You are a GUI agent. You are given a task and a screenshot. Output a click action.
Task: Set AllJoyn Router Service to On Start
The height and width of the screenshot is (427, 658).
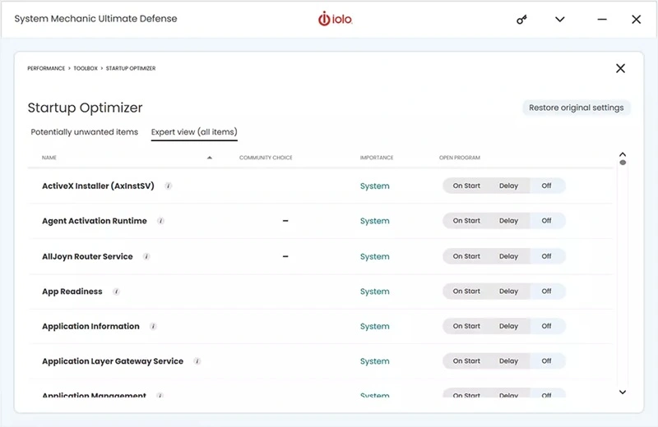tap(466, 256)
